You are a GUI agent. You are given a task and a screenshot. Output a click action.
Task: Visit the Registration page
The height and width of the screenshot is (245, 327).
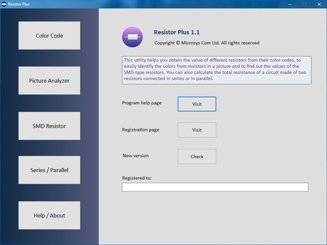197,130
